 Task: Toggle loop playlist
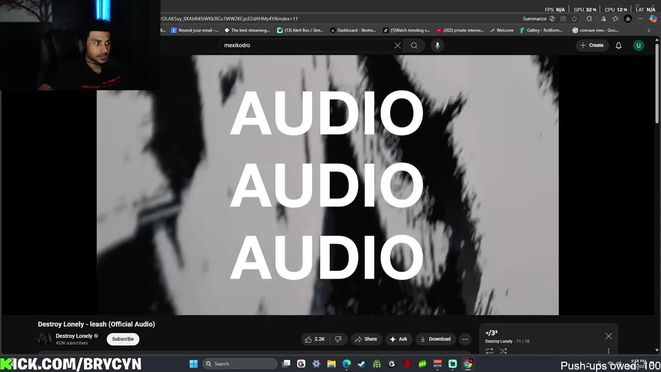point(489,351)
